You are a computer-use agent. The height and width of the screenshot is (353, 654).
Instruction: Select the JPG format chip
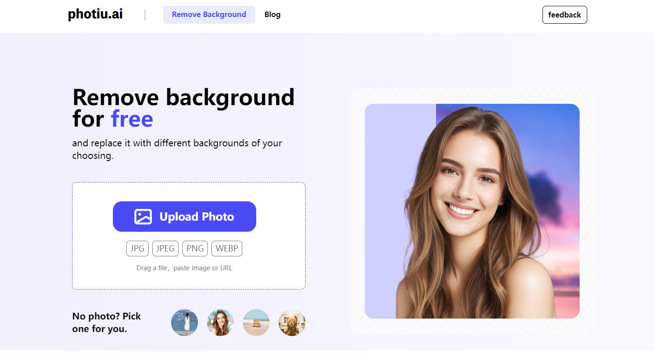(x=137, y=248)
